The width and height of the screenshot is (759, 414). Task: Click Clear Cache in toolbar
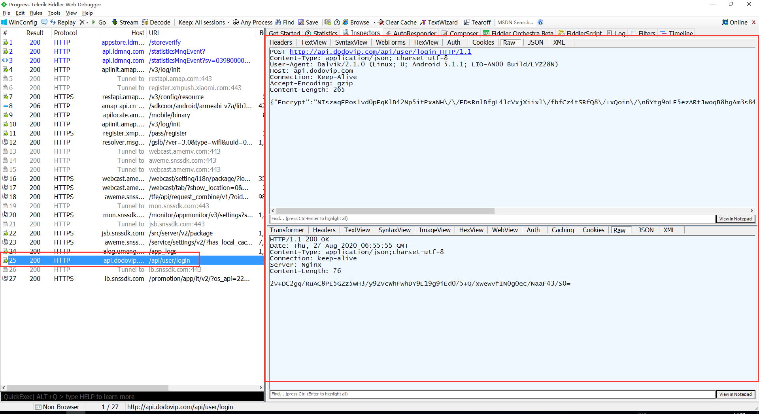pyautogui.click(x=397, y=23)
